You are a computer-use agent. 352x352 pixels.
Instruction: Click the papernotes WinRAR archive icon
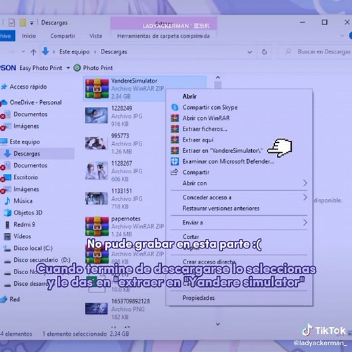coord(97,226)
